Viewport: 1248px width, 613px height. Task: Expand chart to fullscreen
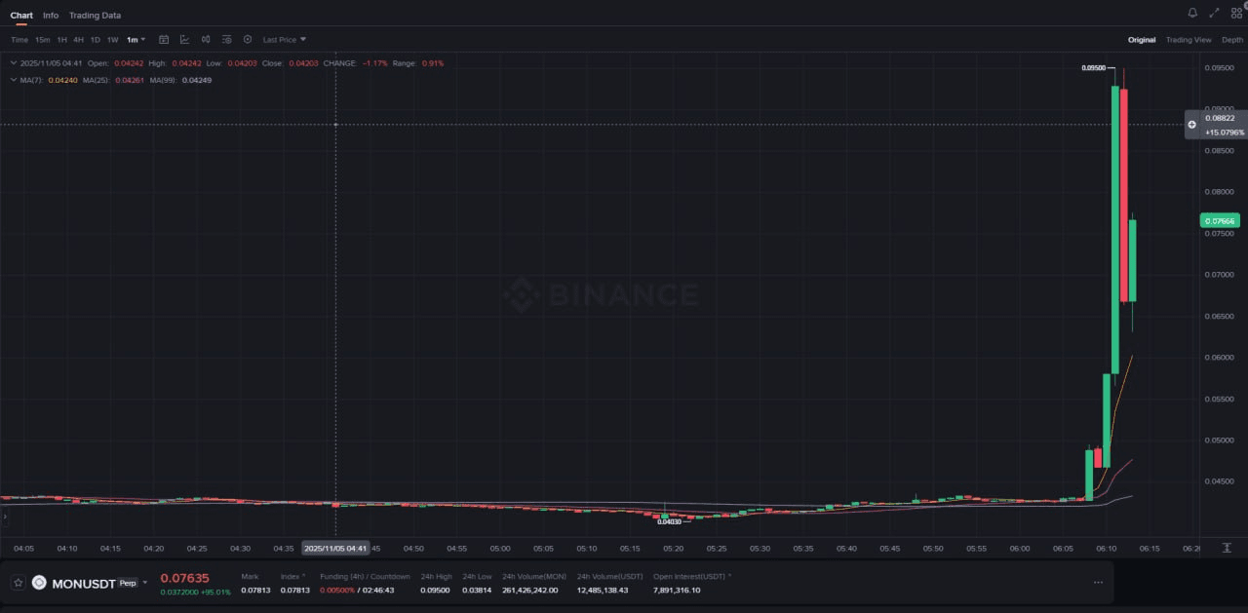pyautogui.click(x=1214, y=13)
